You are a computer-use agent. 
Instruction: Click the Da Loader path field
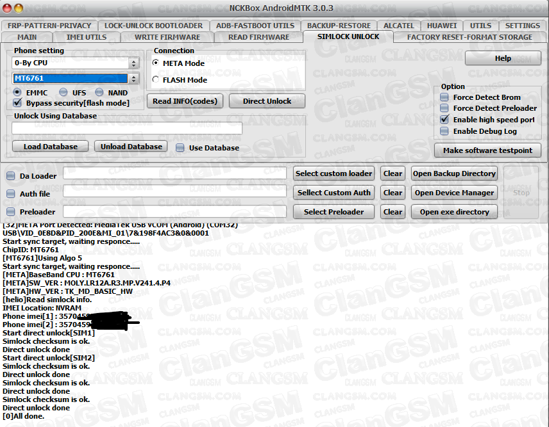click(174, 173)
